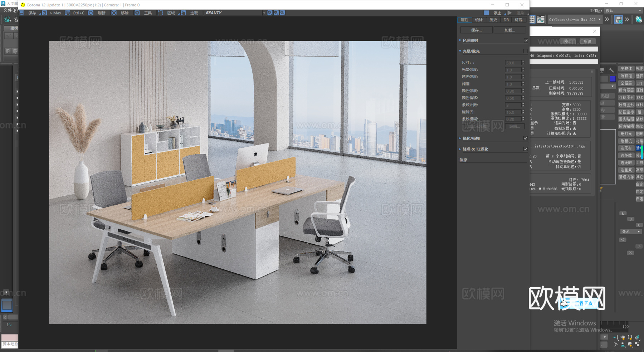The height and width of the screenshot is (352, 644).
Task: Click 取消 button in the render progress dialog
Action: click(x=587, y=41)
